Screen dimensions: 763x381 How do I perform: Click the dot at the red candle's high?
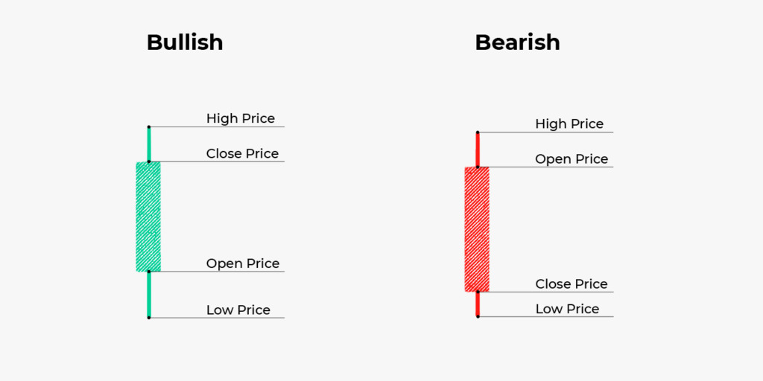point(478,132)
